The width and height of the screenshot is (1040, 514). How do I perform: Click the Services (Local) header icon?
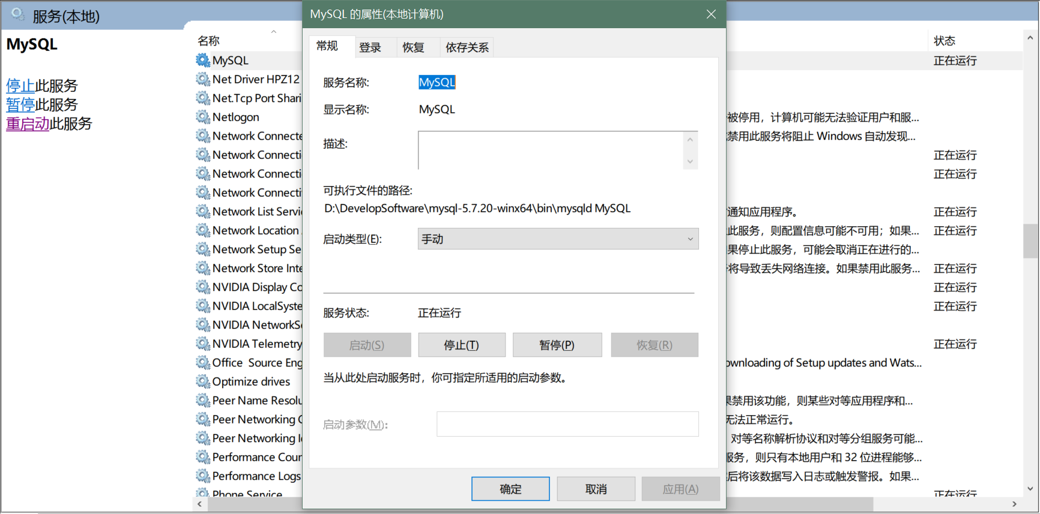pyautogui.click(x=18, y=14)
